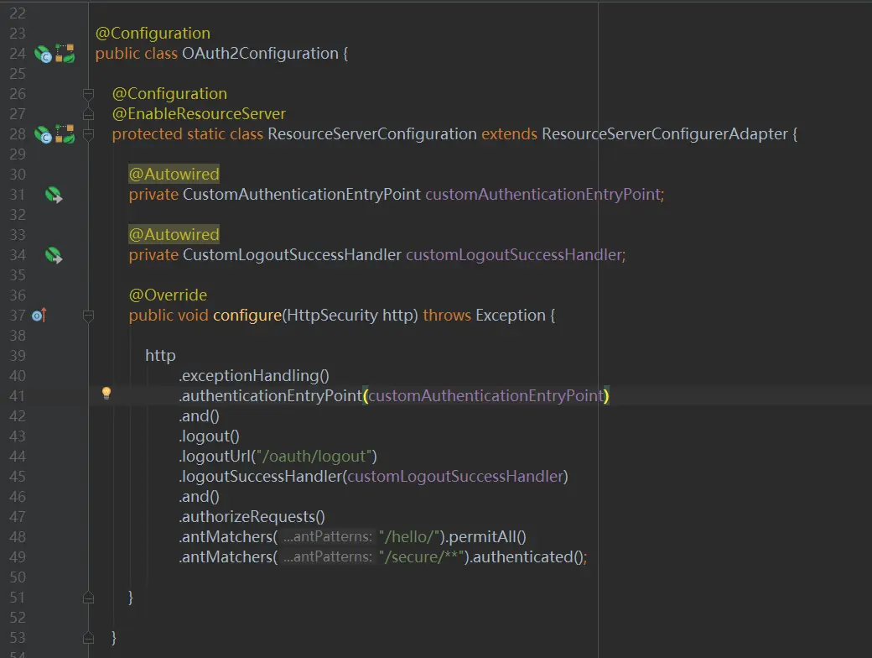The height and width of the screenshot is (658, 872).
Task: Click the "/secure/**" string literal
Action: tap(422, 557)
